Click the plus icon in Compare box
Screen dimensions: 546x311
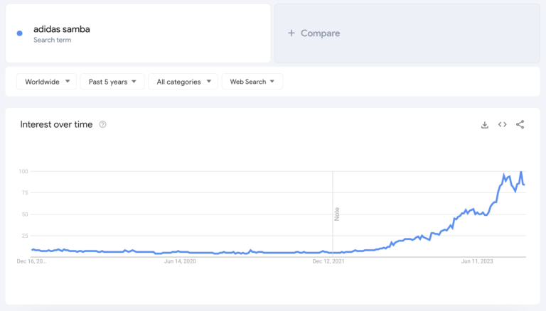[291, 33]
